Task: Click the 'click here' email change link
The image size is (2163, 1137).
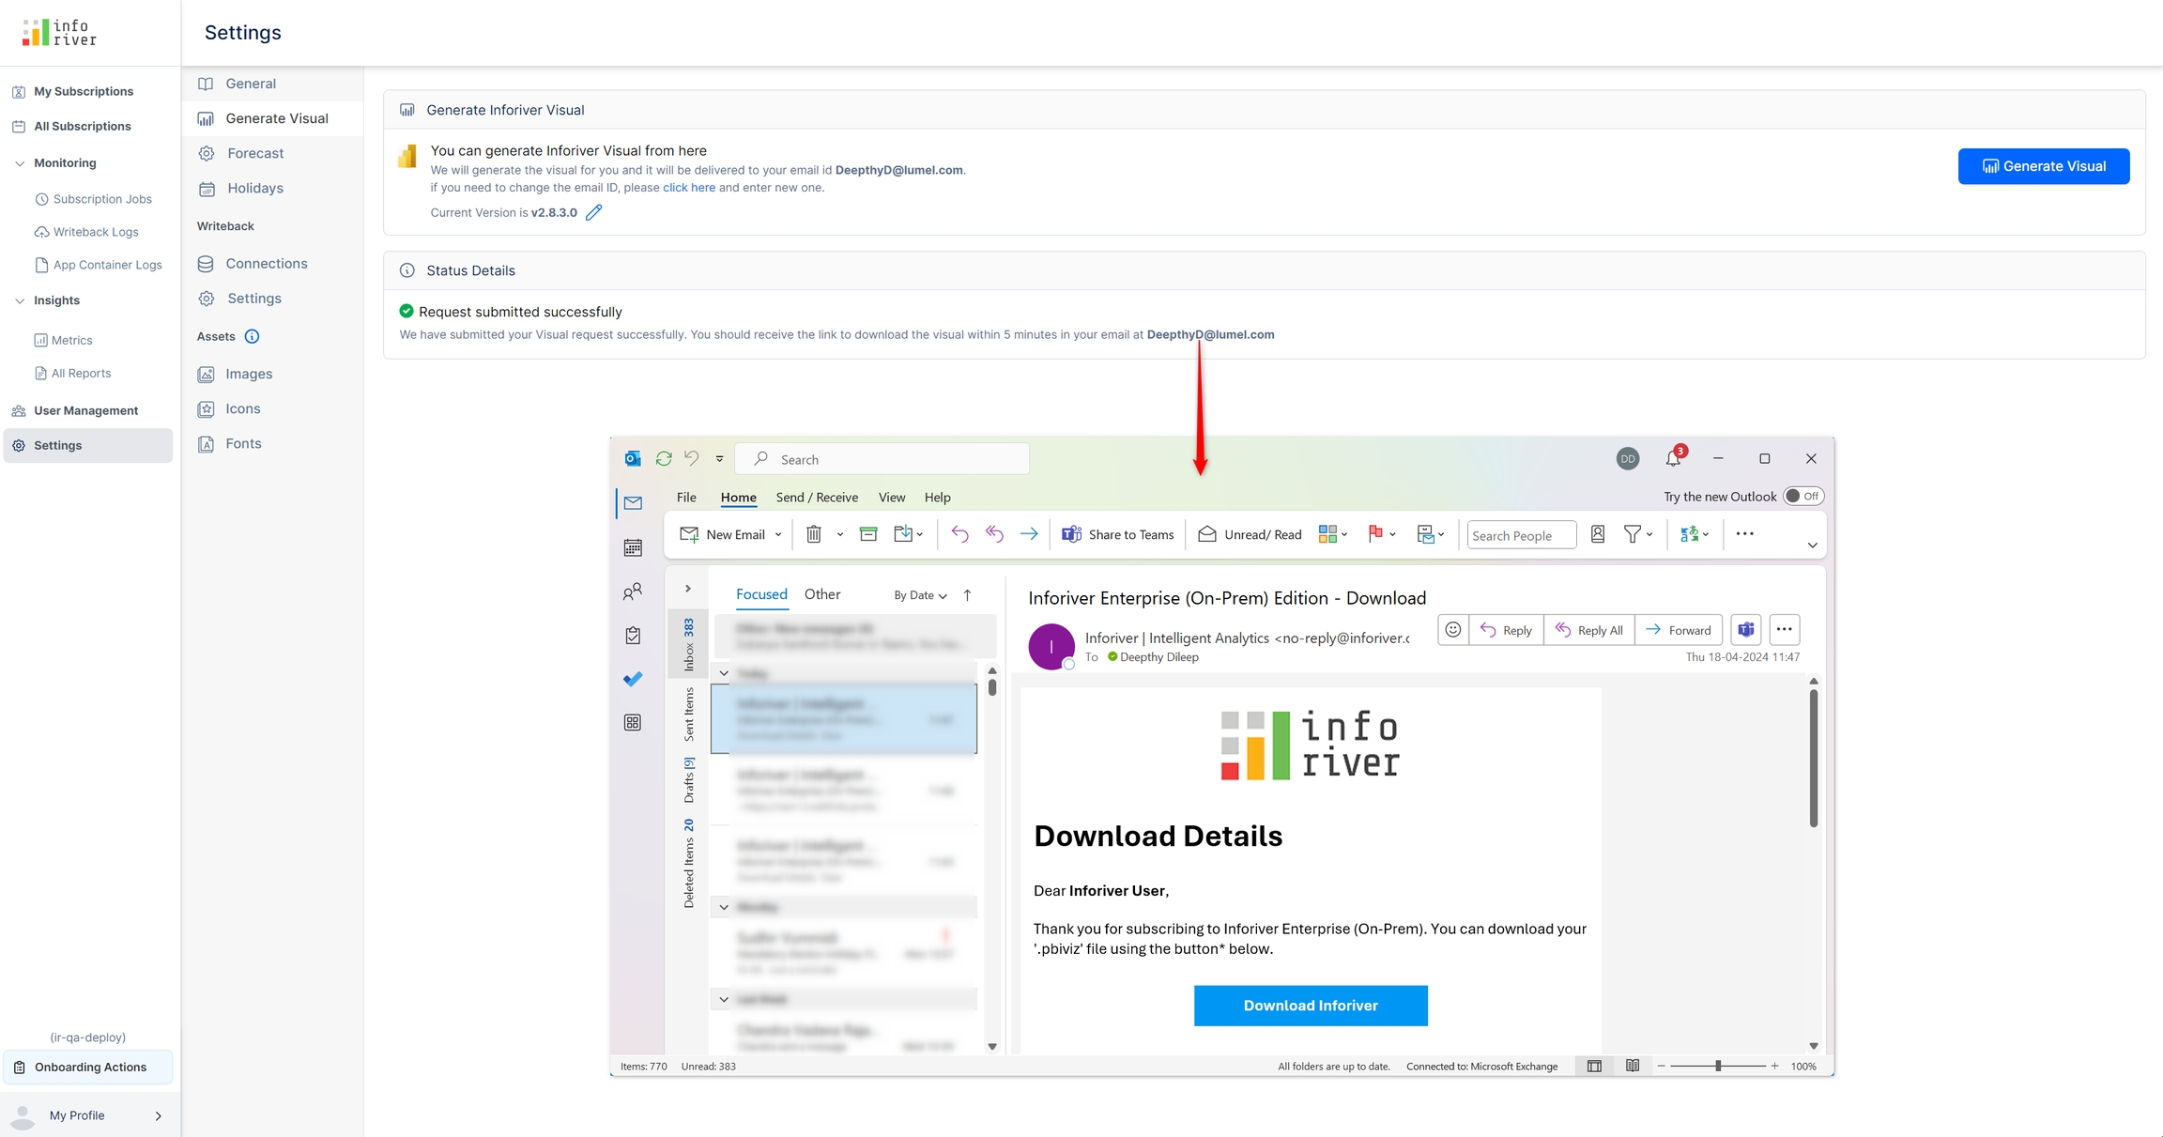Action: coord(688,188)
